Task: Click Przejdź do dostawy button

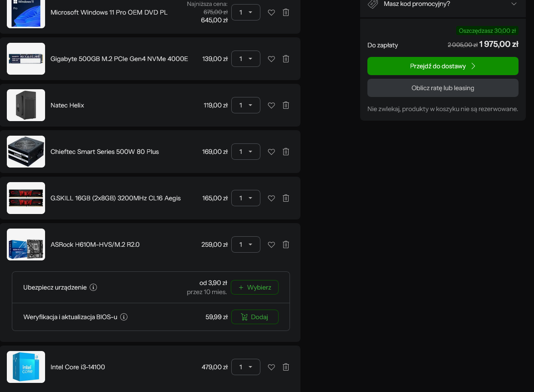Action: click(443, 66)
